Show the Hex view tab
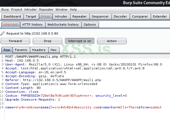 tap(53, 50)
